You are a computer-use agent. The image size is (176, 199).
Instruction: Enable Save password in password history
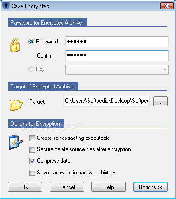(32, 173)
